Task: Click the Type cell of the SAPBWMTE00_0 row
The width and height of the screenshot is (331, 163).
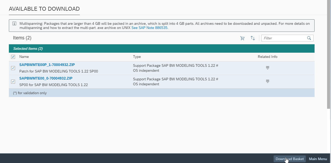Action: click(x=176, y=82)
